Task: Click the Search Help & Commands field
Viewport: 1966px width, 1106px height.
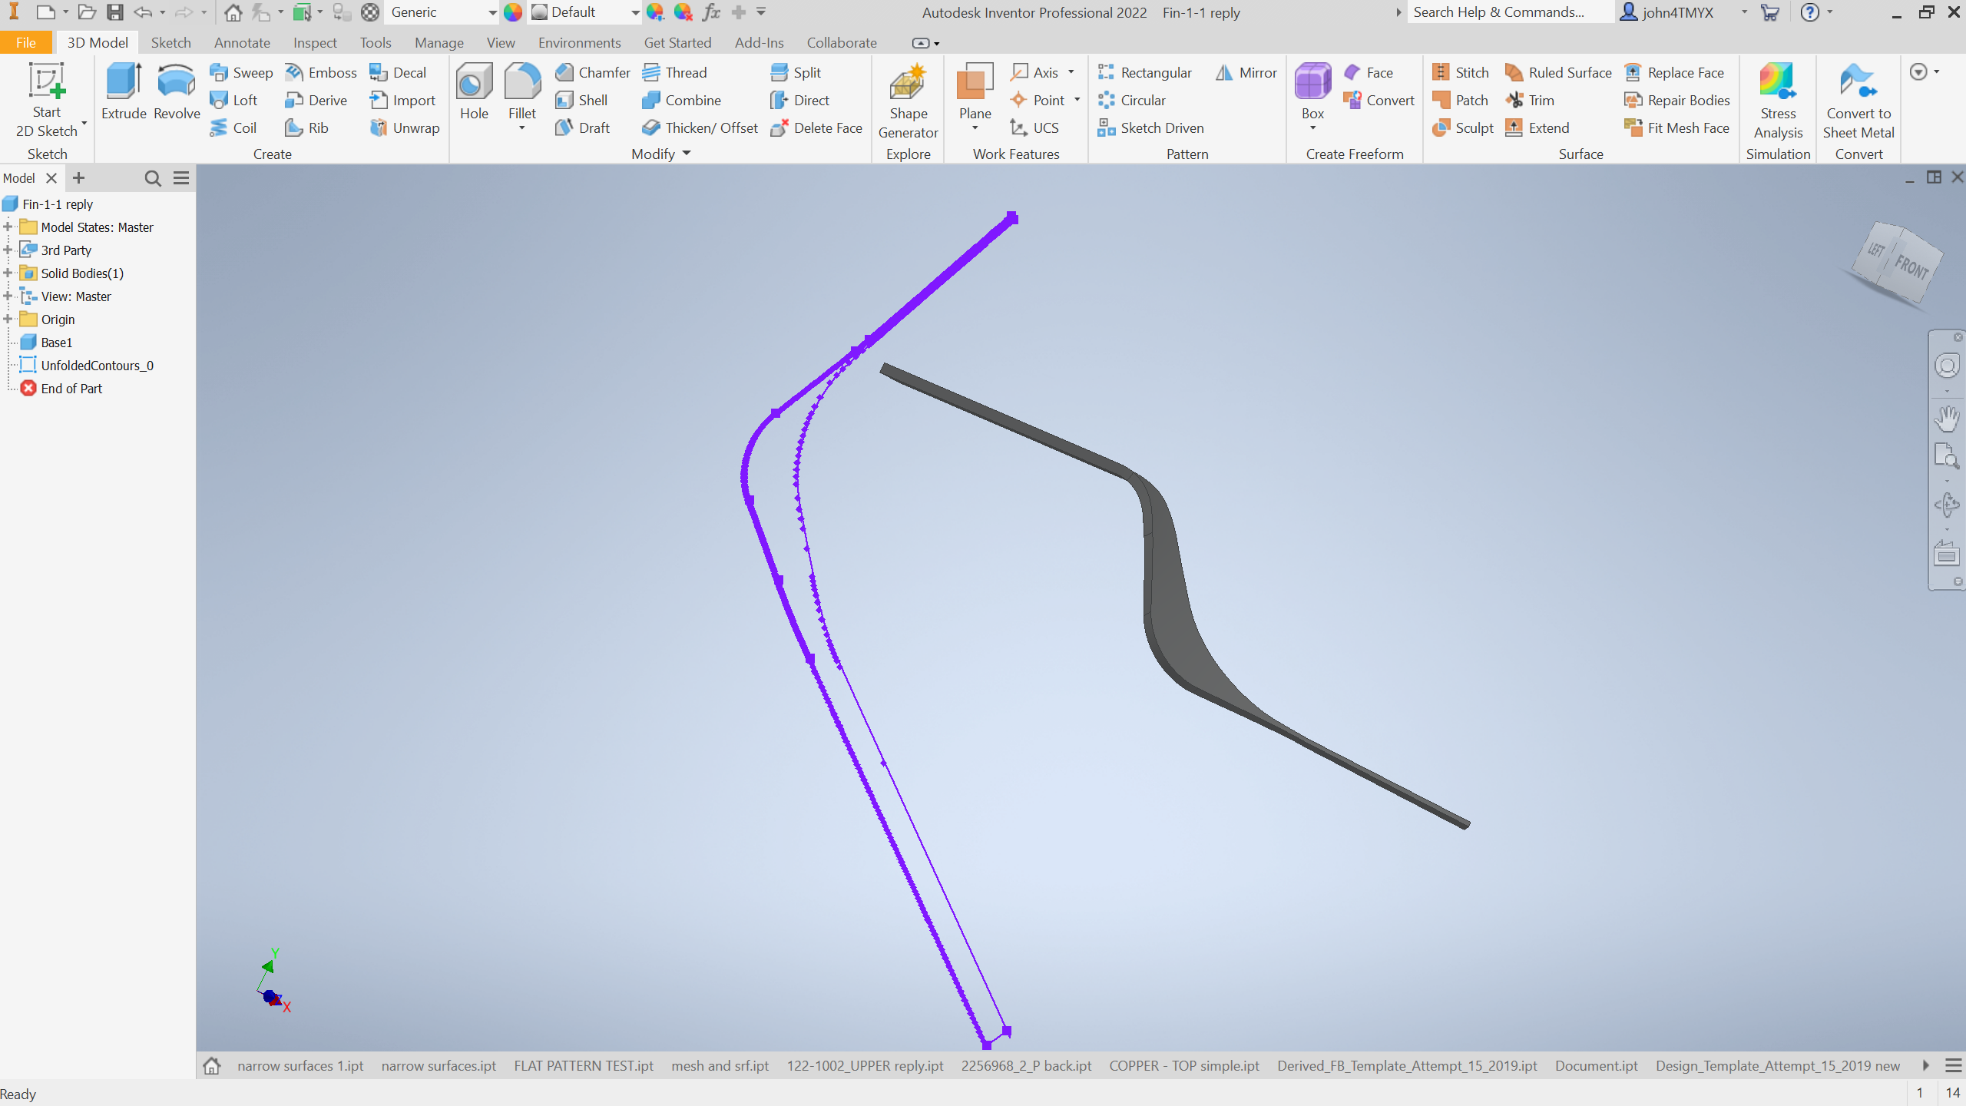Action: click(x=1505, y=12)
